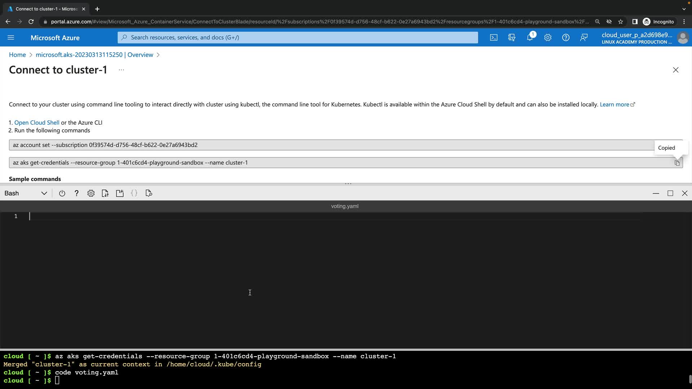Viewport: 692px width, 389px height.
Task: Launch Cloud Shell from Azure top bar
Action: (x=494, y=37)
